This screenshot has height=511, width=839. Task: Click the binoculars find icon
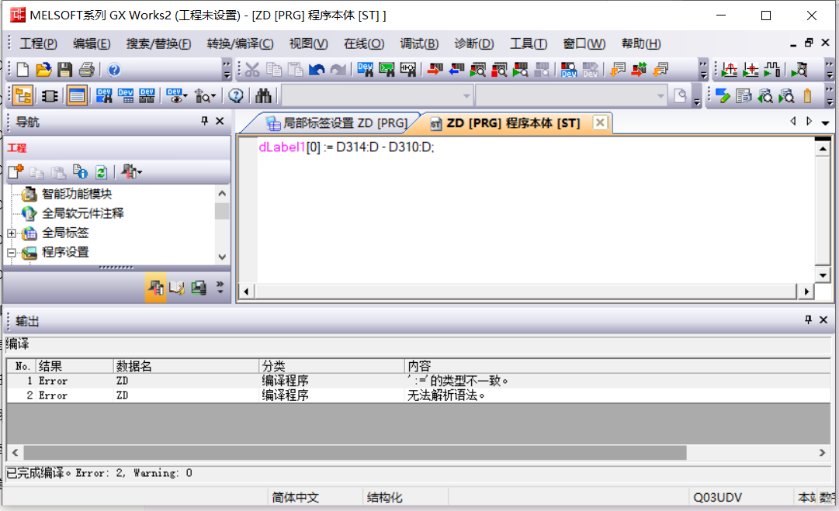pos(263,95)
